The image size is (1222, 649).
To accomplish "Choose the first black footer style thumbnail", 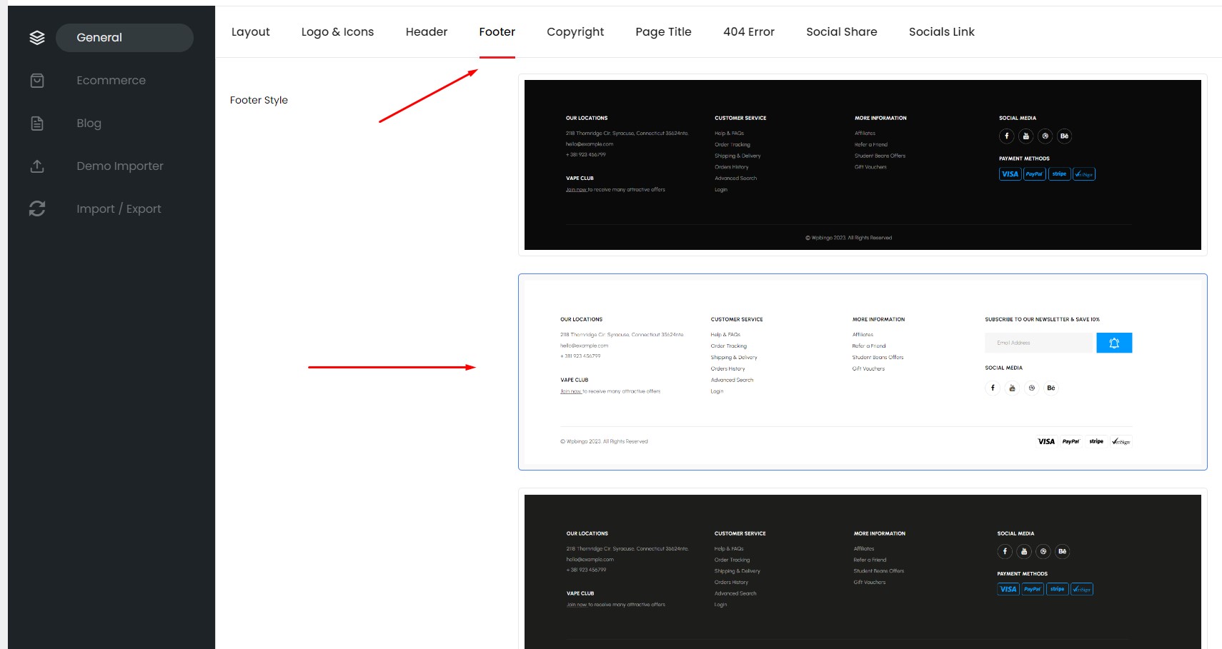I will click(x=862, y=165).
